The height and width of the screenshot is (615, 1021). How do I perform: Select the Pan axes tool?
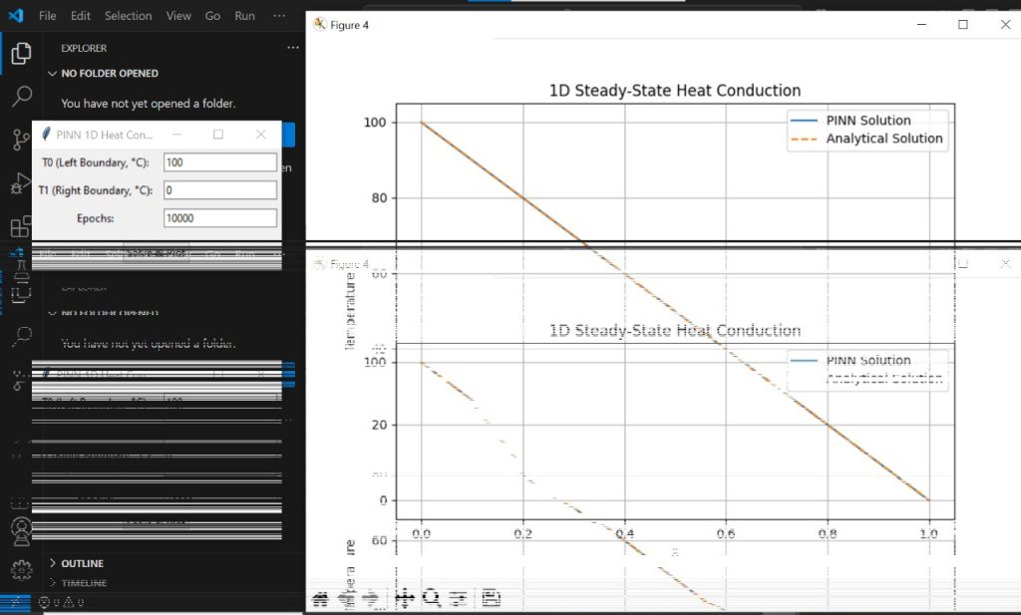(405, 598)
